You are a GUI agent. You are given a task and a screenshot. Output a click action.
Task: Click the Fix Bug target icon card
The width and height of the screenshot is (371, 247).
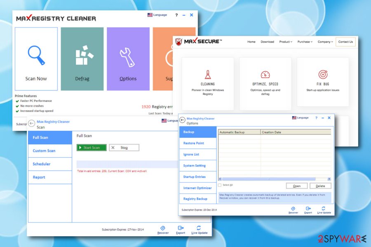[323, 82]
